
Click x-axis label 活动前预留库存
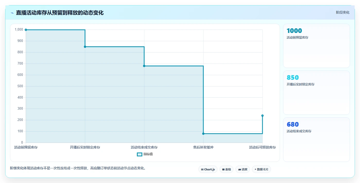pos(26,147)
